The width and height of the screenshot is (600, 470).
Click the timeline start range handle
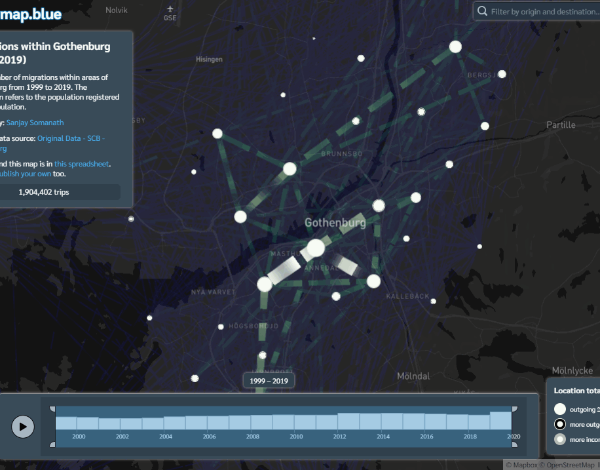coord(53,426)
